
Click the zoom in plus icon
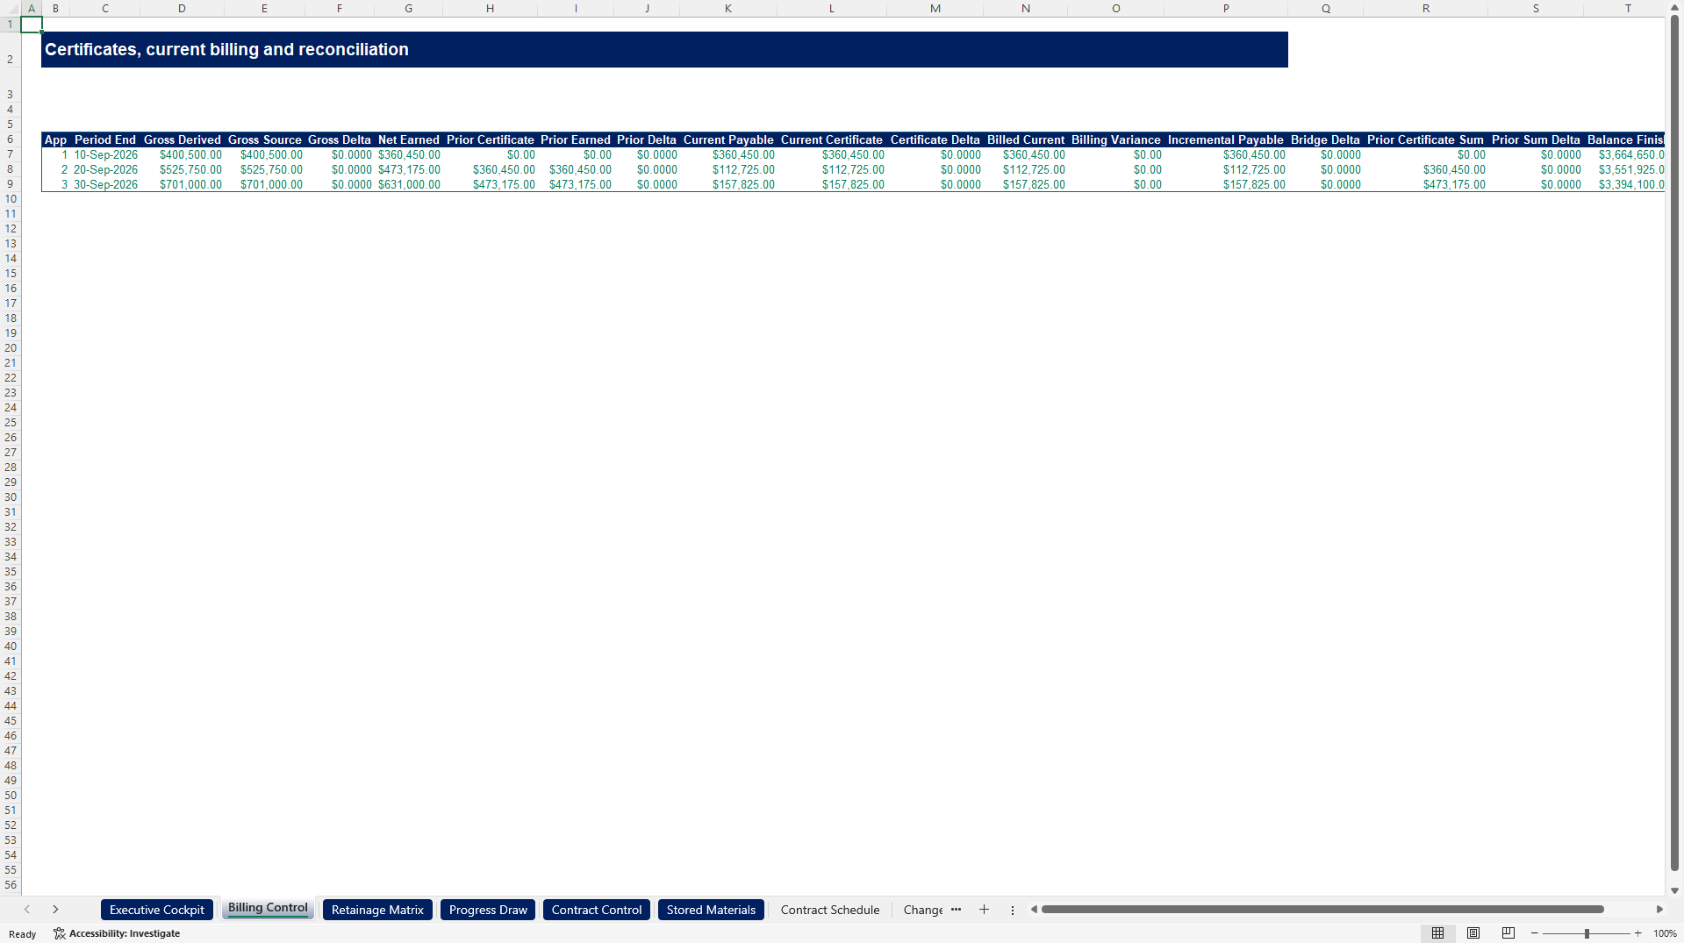[1637, 933]
